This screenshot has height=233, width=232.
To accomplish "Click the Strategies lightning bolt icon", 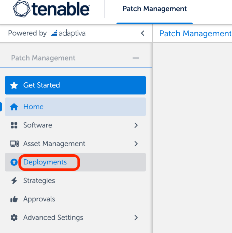I will tap(14, 181).
